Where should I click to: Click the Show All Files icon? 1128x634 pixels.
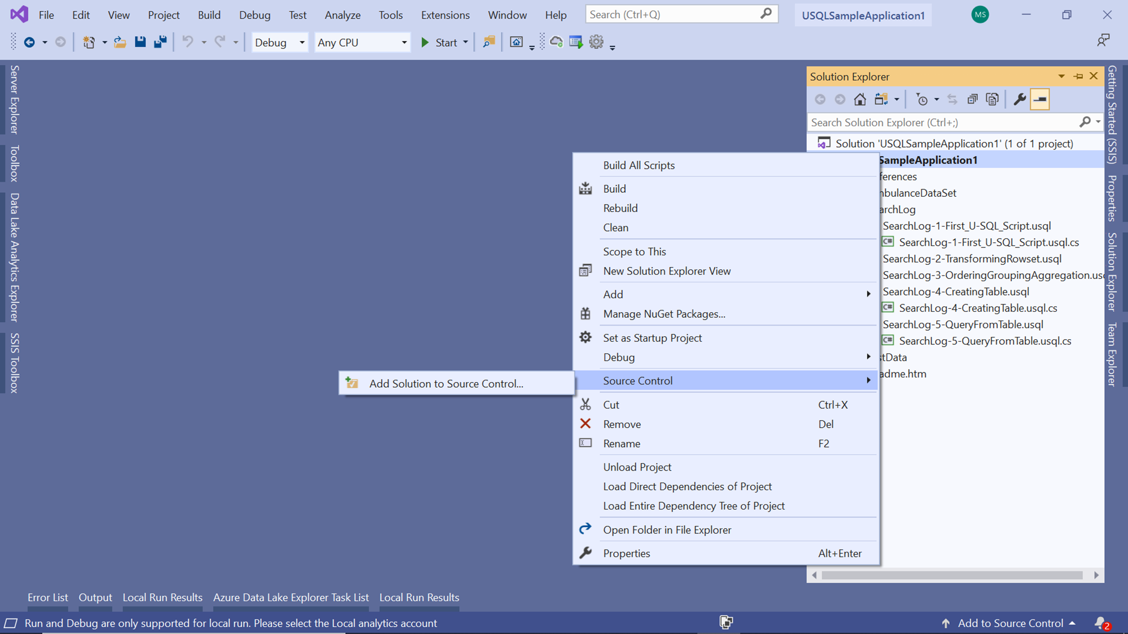(x=992, y=100)
